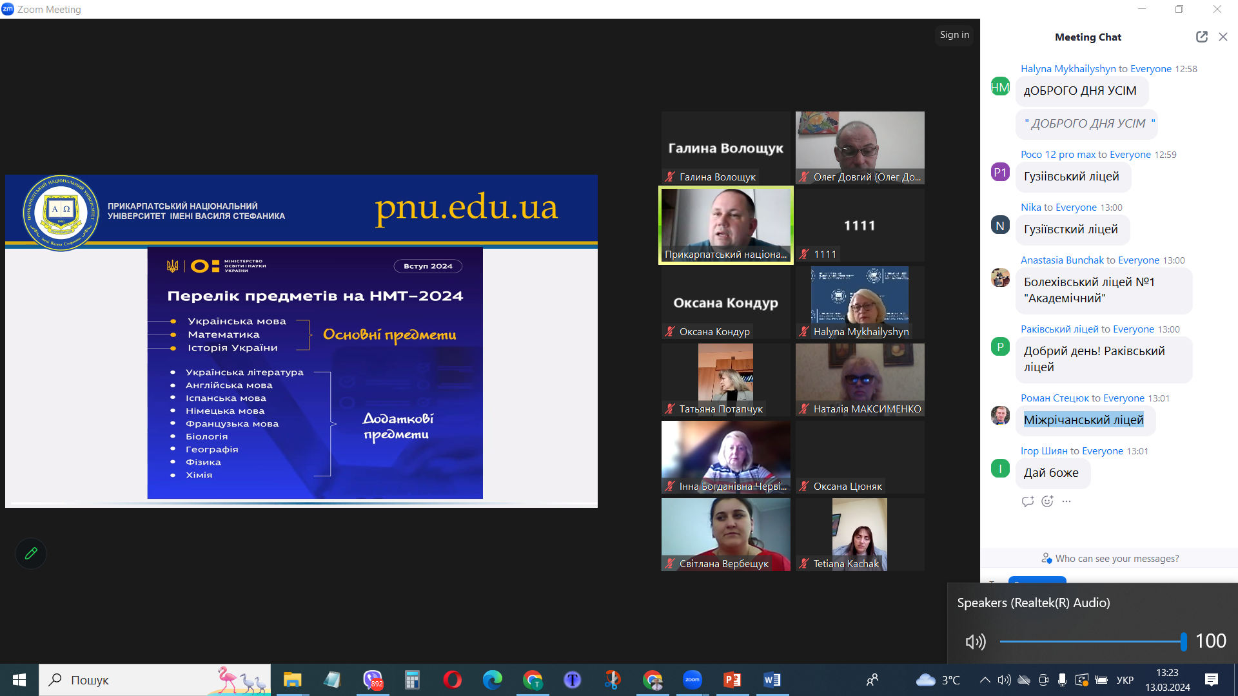Click the speaker volume slider handle

[x=1183, y=641]
